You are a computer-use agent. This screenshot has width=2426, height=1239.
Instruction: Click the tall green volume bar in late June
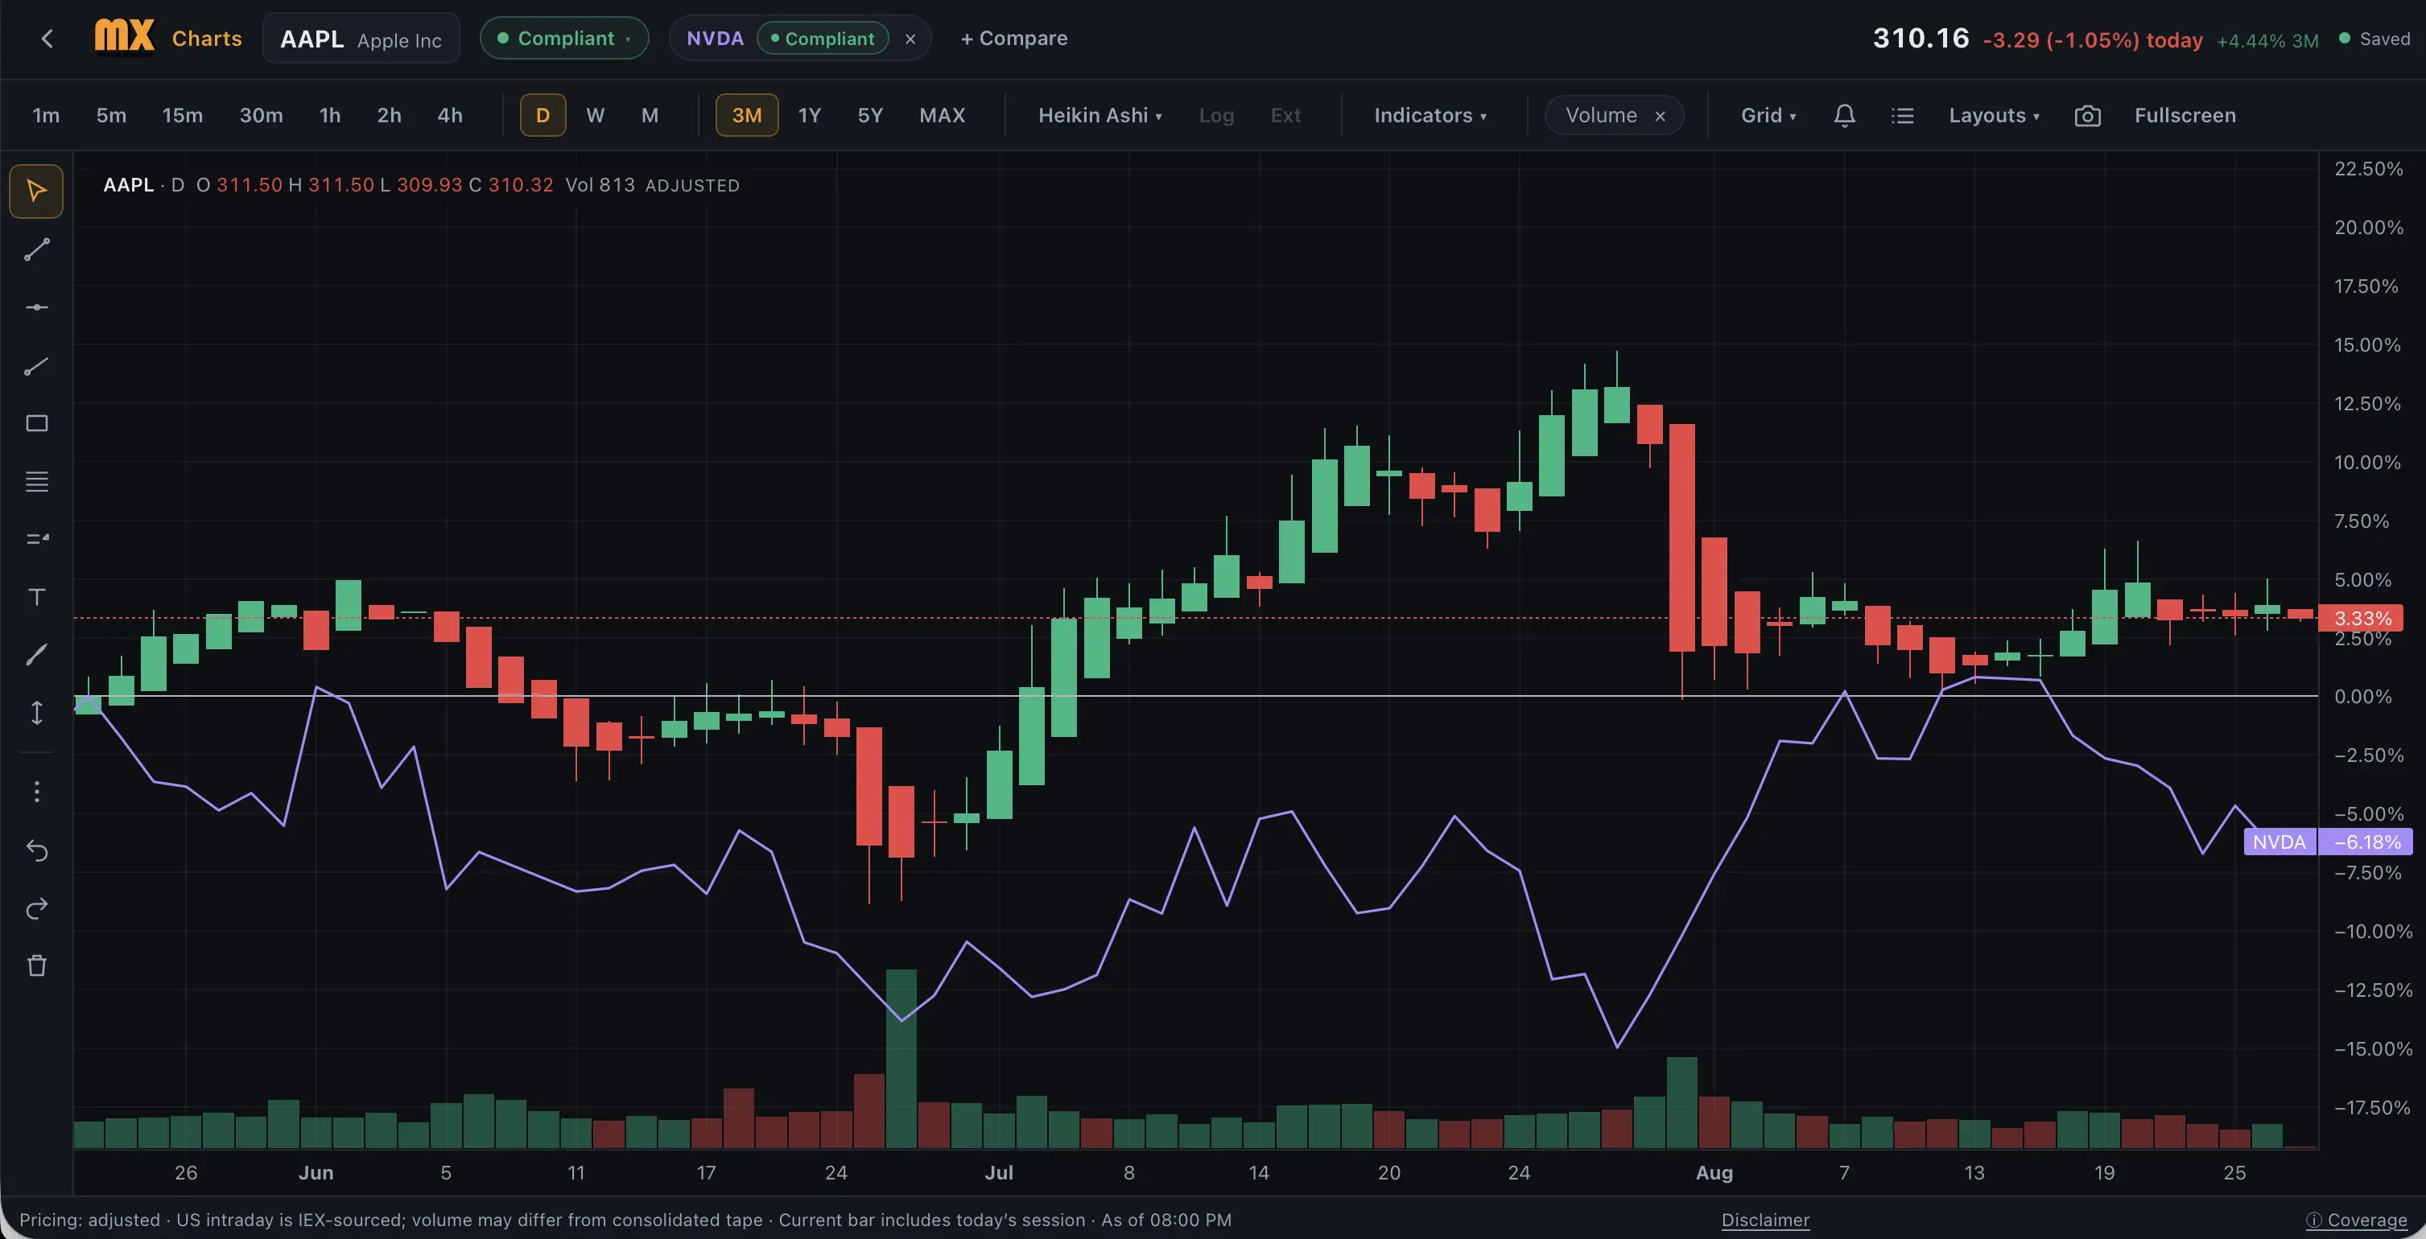(x=901, y=1058)
